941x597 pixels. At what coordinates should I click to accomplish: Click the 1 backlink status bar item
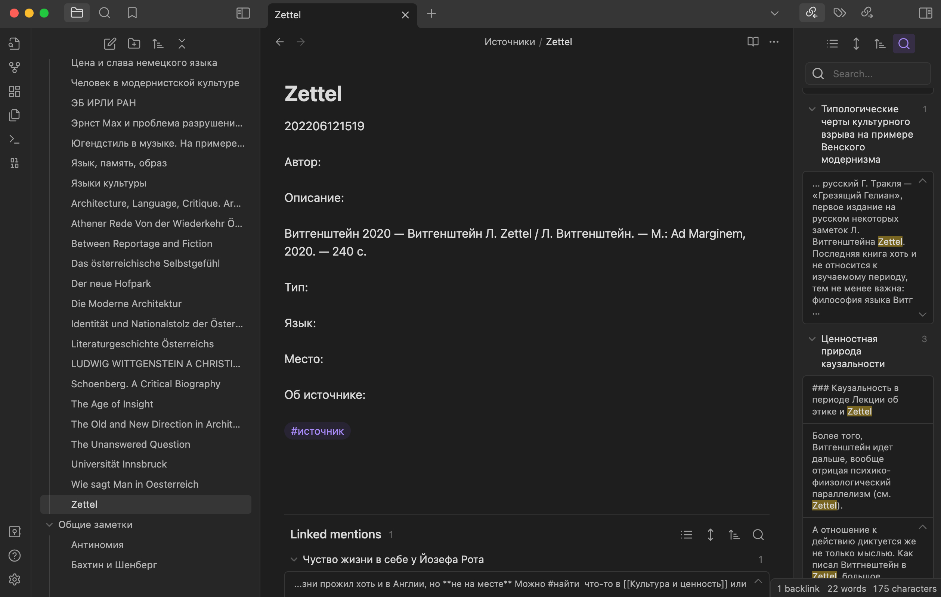tap(798, 588)
